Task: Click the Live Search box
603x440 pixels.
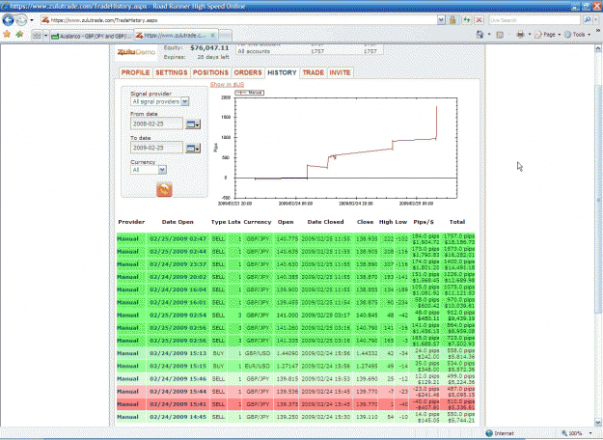Action: click(534, 20)
